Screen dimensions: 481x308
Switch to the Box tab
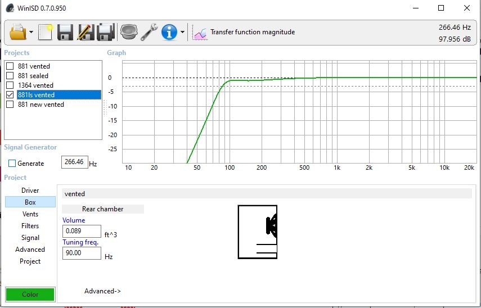coord(30,202)
